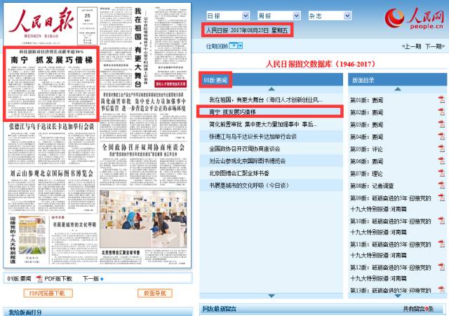
Task: Download PDF icon for 第08版
Action: (x=441, y=185)
